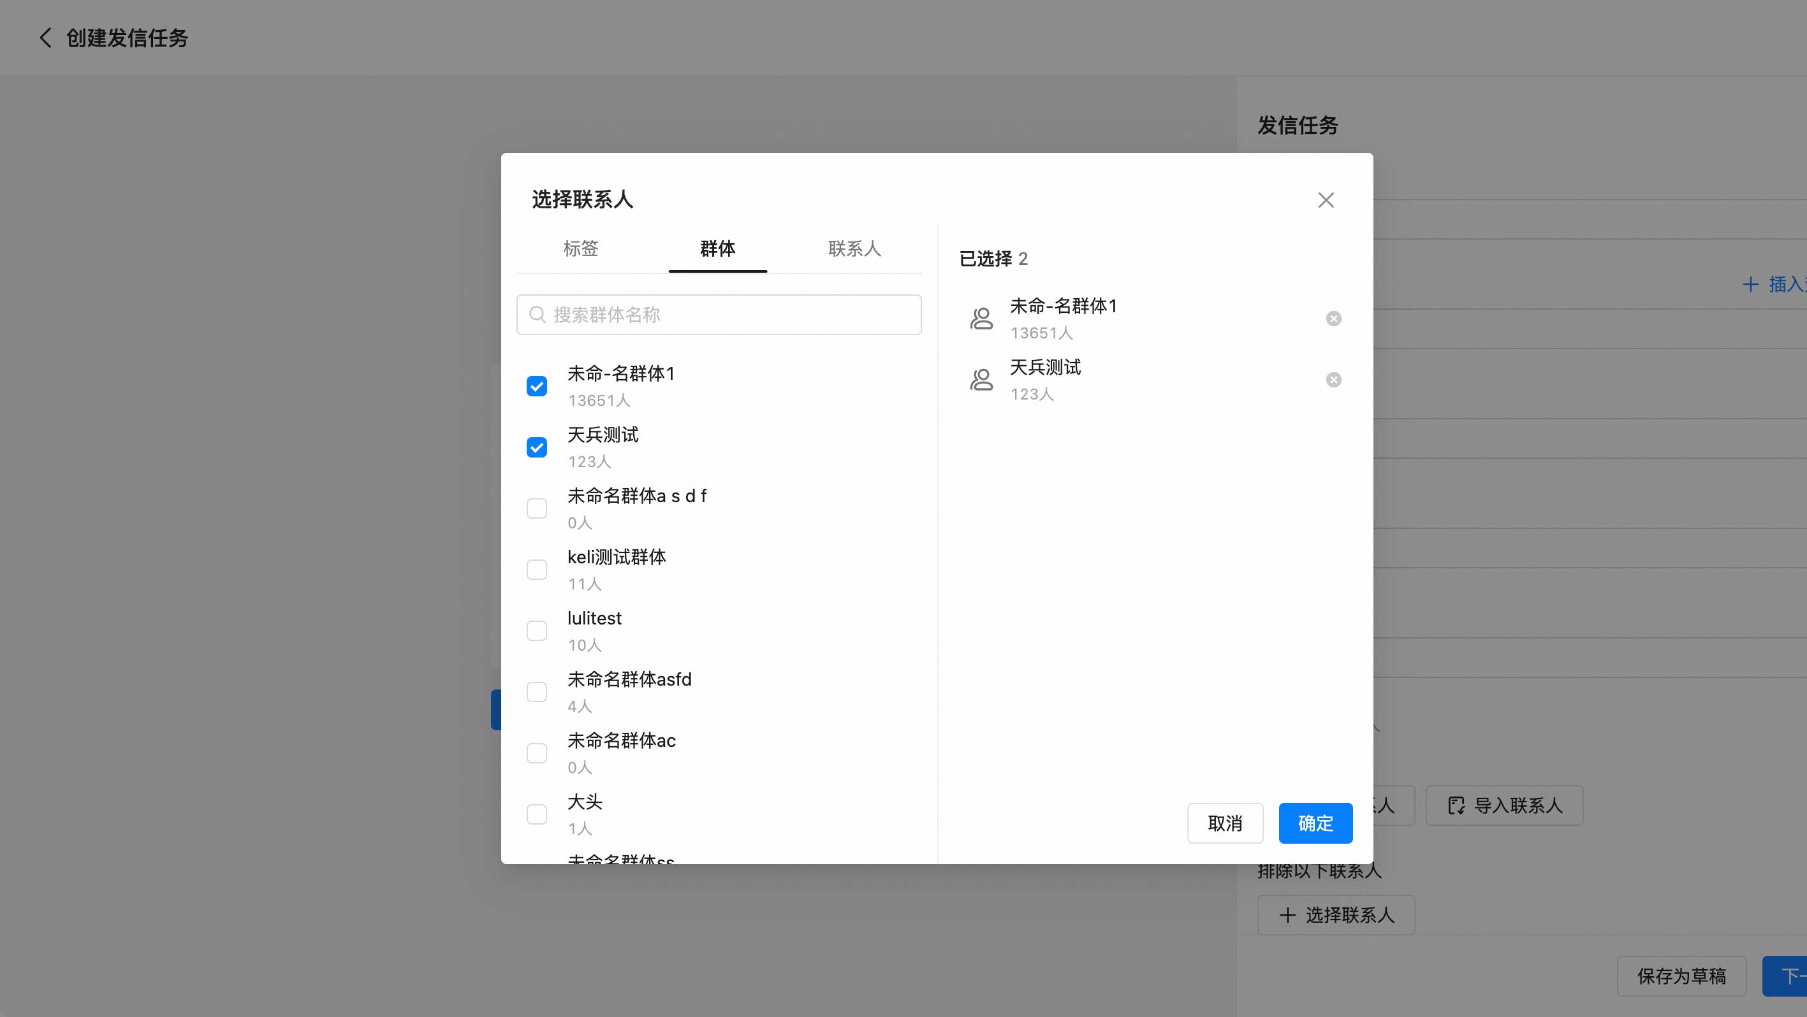Image resolution: width=1807 pixels, height=1017 pixels.
Task: Click the group avatar icon beside 未命-名群体1
Action: [981, 319]
